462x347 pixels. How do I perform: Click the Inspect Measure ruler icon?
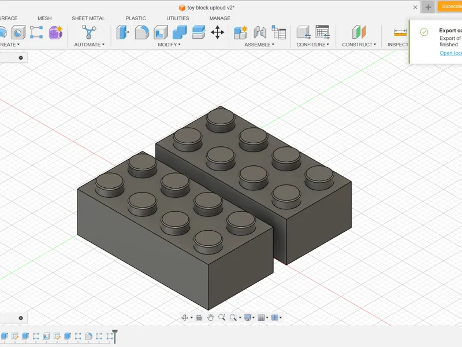[x=400, y=32]
